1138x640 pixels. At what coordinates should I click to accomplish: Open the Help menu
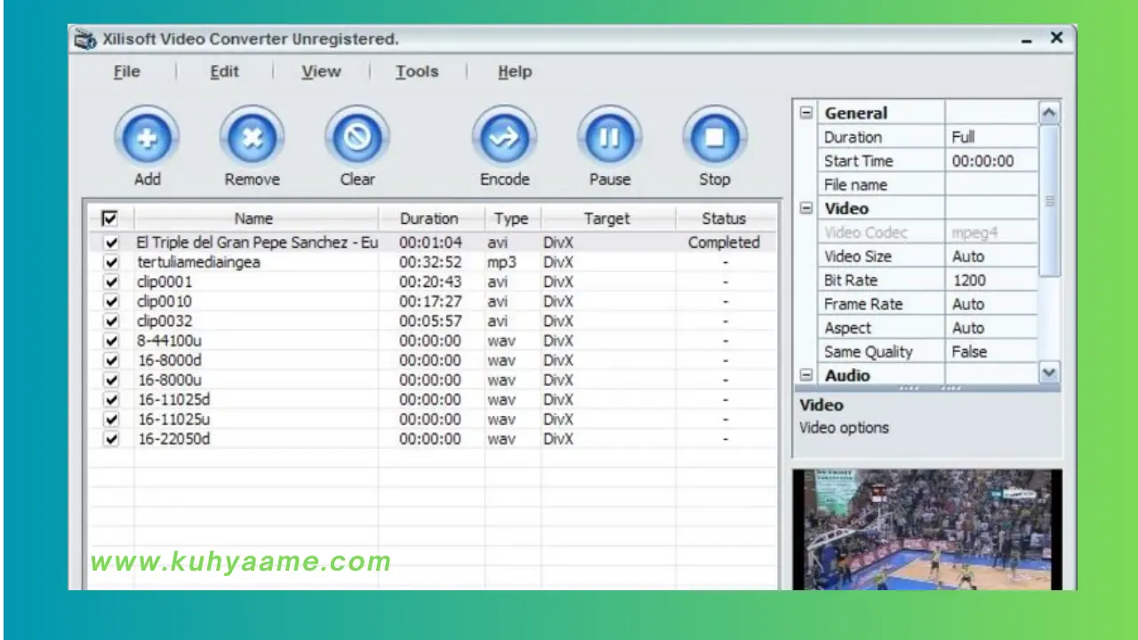point(515,72)
